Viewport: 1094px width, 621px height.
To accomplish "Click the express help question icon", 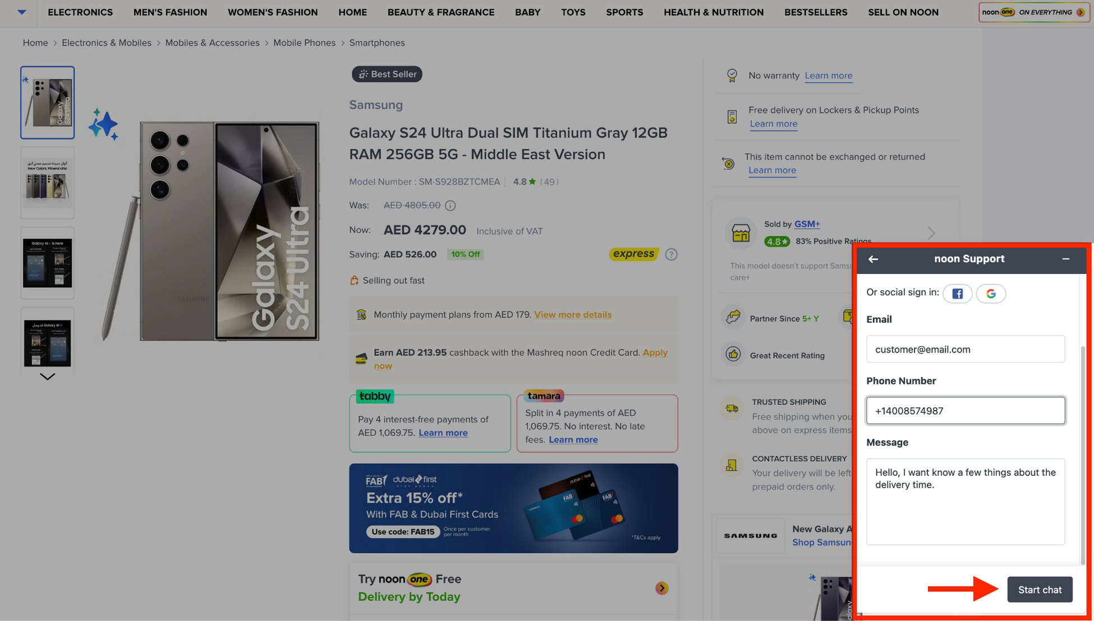I will click(671, 255).
